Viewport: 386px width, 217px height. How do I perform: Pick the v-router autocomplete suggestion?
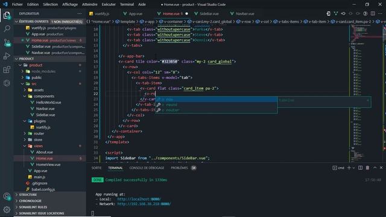click(216, 110)
